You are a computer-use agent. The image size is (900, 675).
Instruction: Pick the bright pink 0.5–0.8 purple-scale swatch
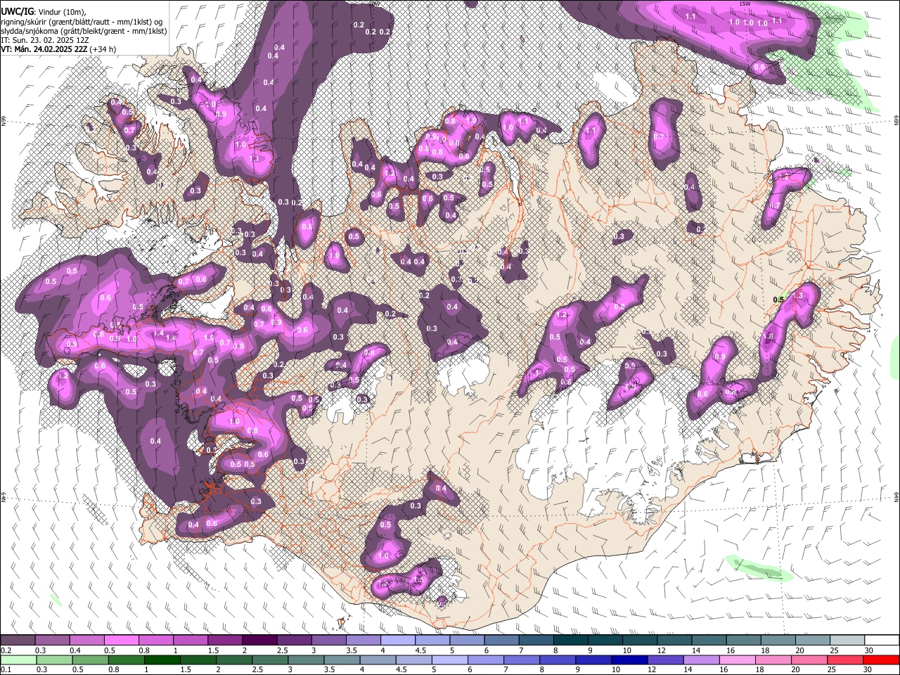(122, 640)
